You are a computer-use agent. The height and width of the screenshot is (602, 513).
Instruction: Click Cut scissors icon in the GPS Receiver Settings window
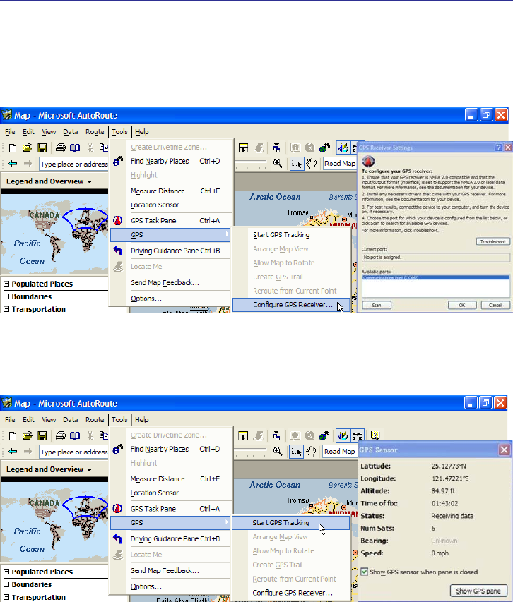[x=90, y=148]
